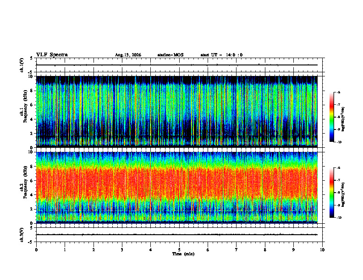363x280 pixels.
Task: Click the Aug.13, 2026 date label
Action: [128, 55]
